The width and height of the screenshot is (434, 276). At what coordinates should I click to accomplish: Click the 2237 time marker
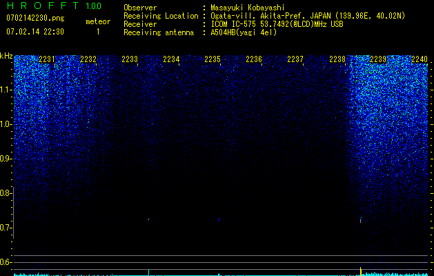pos(295,59)
